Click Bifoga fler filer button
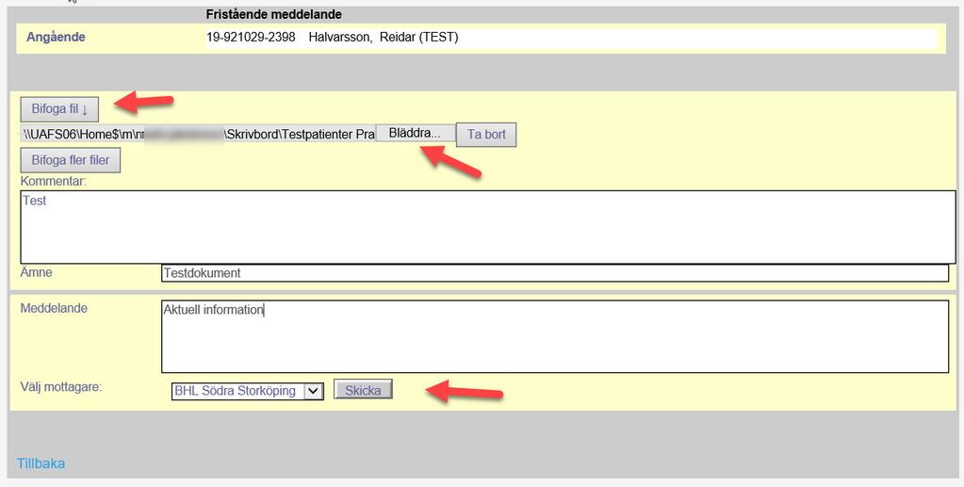The width and height of the screenshot is (964, 487). tap(70, 160)
